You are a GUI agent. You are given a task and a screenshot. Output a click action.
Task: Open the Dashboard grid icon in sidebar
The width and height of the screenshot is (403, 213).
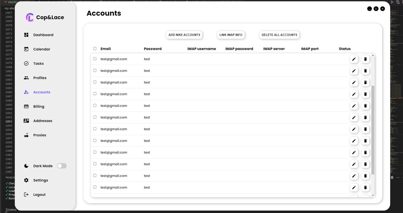[x=26, y=35]
